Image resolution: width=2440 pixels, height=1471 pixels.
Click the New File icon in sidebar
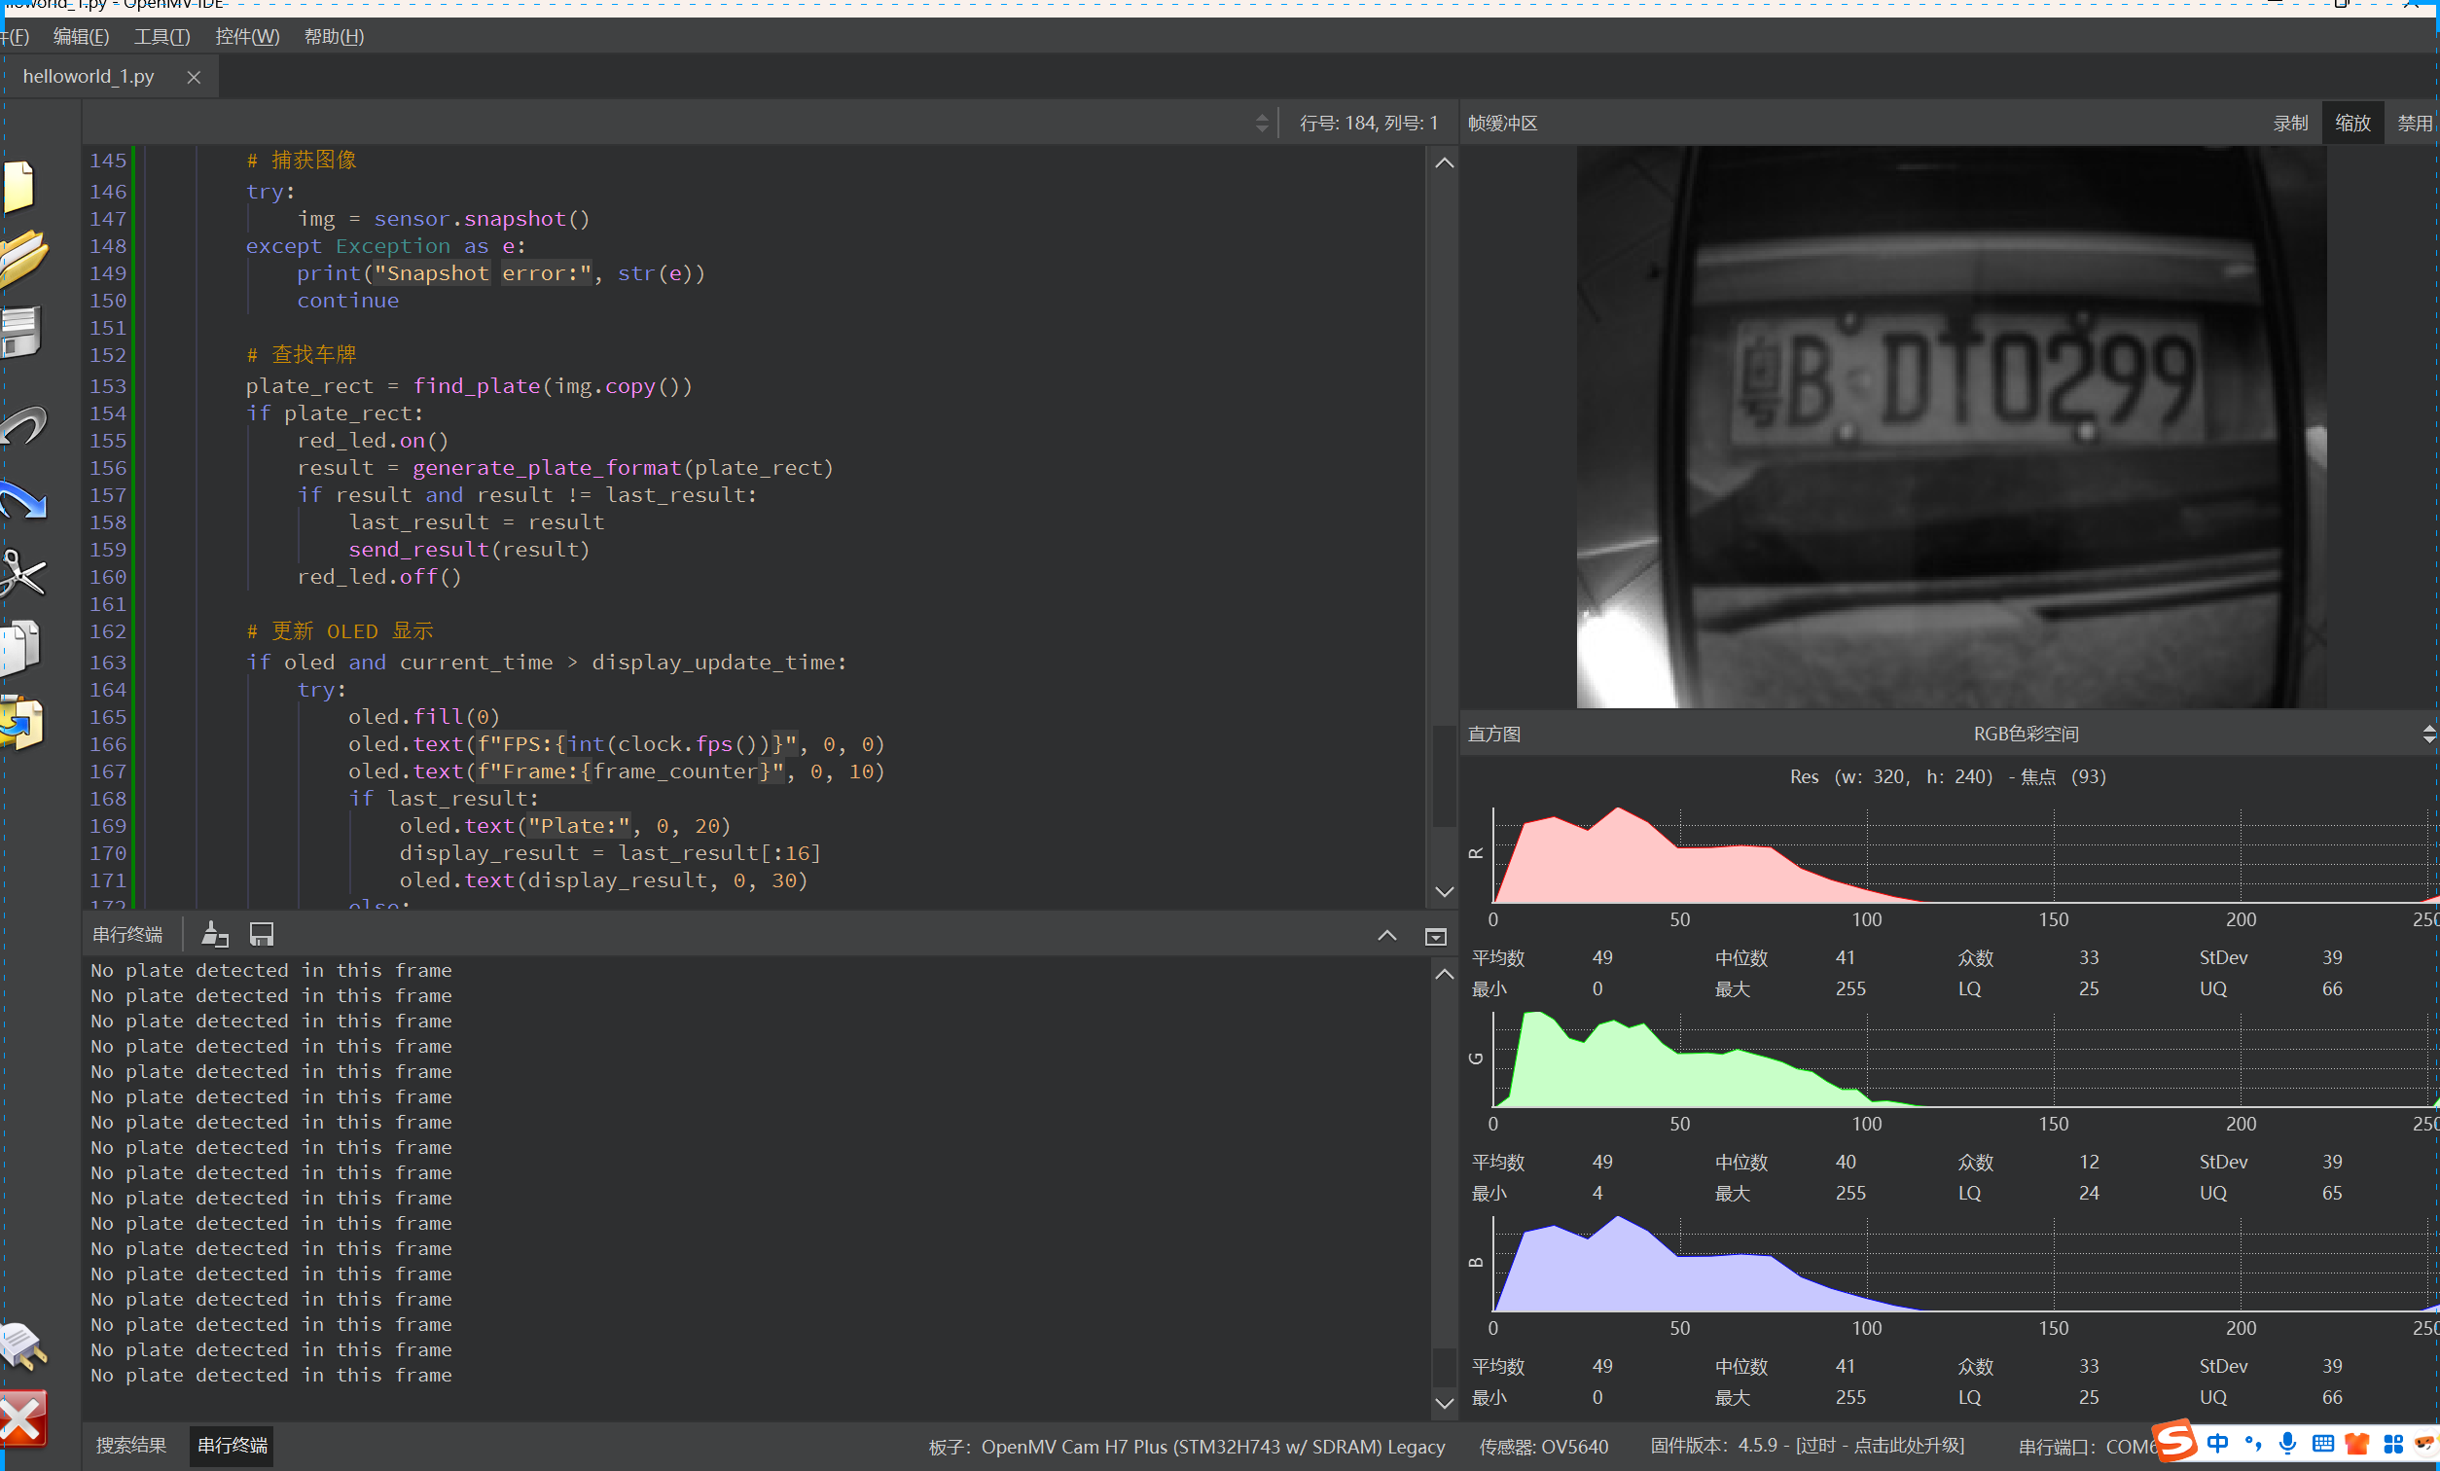[x=18, y=186]
